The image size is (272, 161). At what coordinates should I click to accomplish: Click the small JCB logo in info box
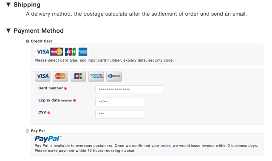[x=71, y=52]
